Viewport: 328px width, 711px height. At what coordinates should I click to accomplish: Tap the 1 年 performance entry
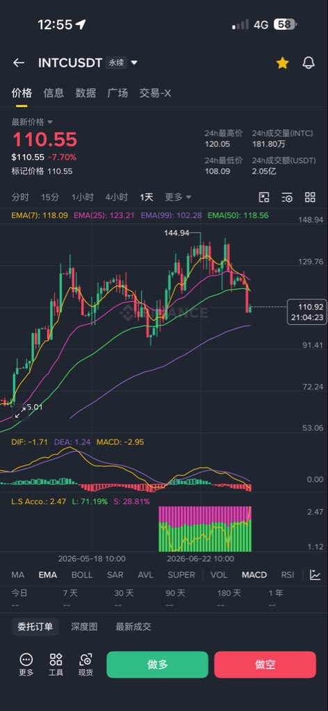(275, 599)
